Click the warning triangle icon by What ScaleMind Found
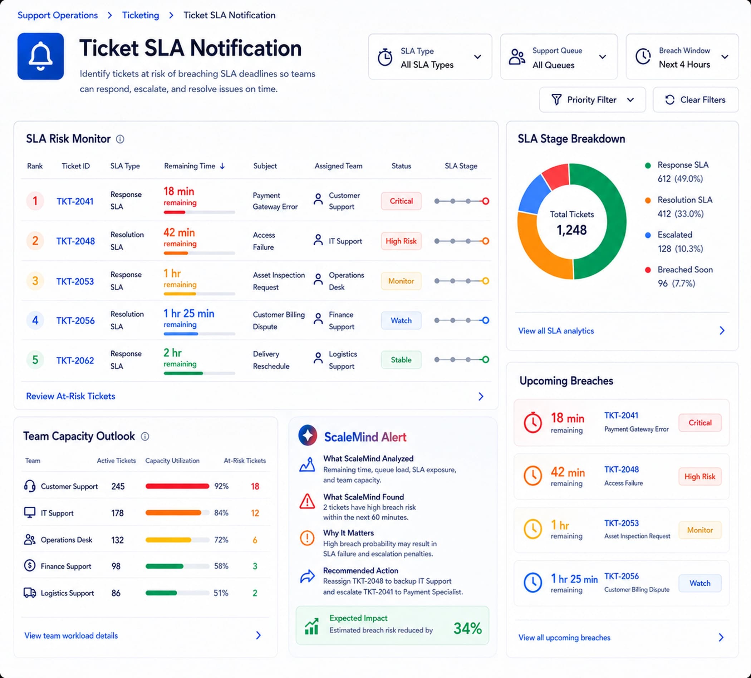Screen dimensions: 751x678 click(x=307, y=501)
